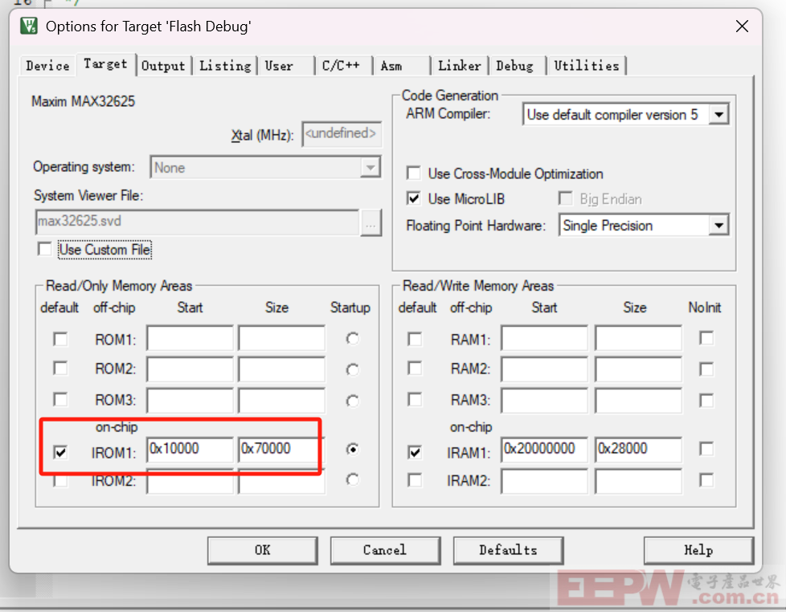
Task: Click the System Viewer File field
Action: 198,222
